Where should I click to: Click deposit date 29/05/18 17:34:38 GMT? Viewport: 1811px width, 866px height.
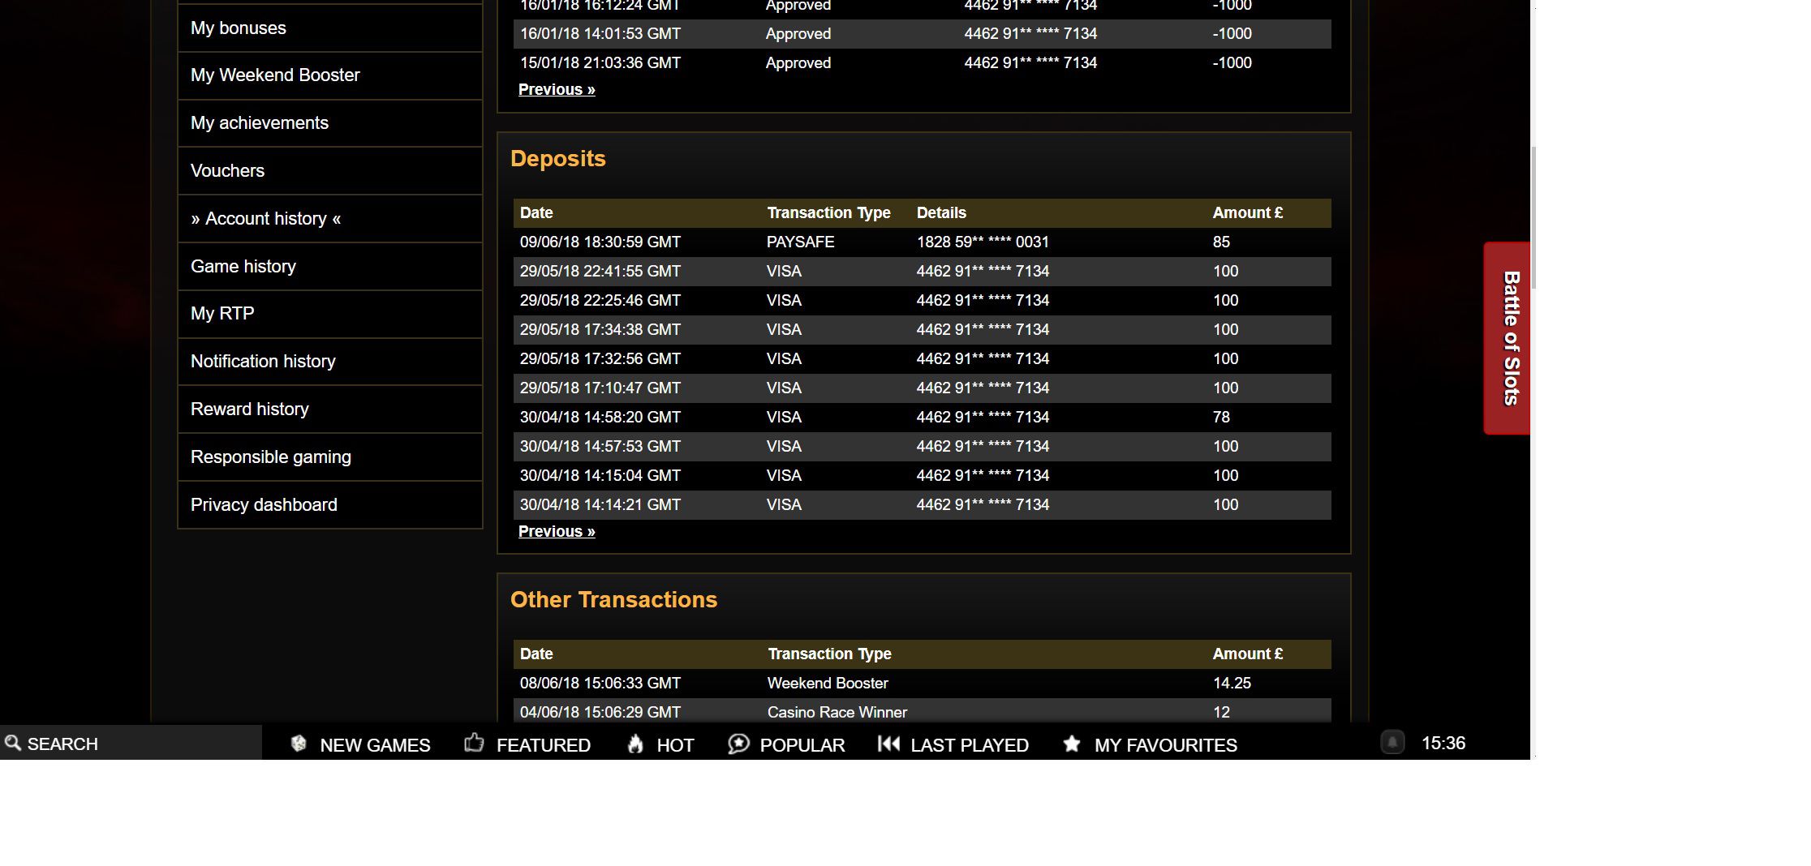click(x=600, y=330)
